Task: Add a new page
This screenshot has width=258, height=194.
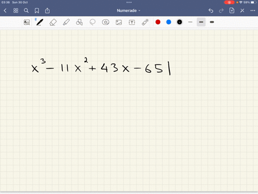Action: [x=232, y=11]
